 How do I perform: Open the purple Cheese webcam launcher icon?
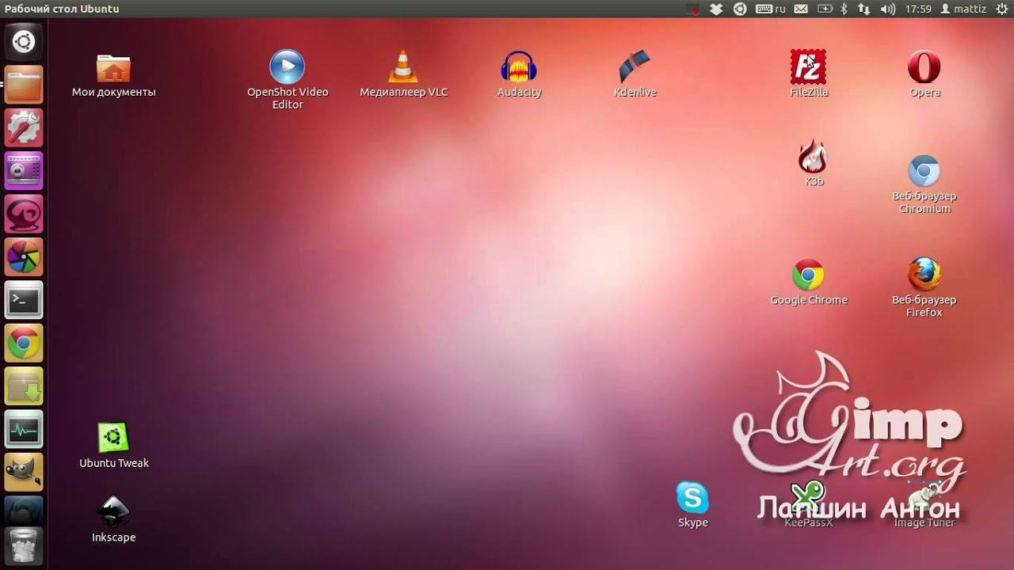tap(24, 171)
